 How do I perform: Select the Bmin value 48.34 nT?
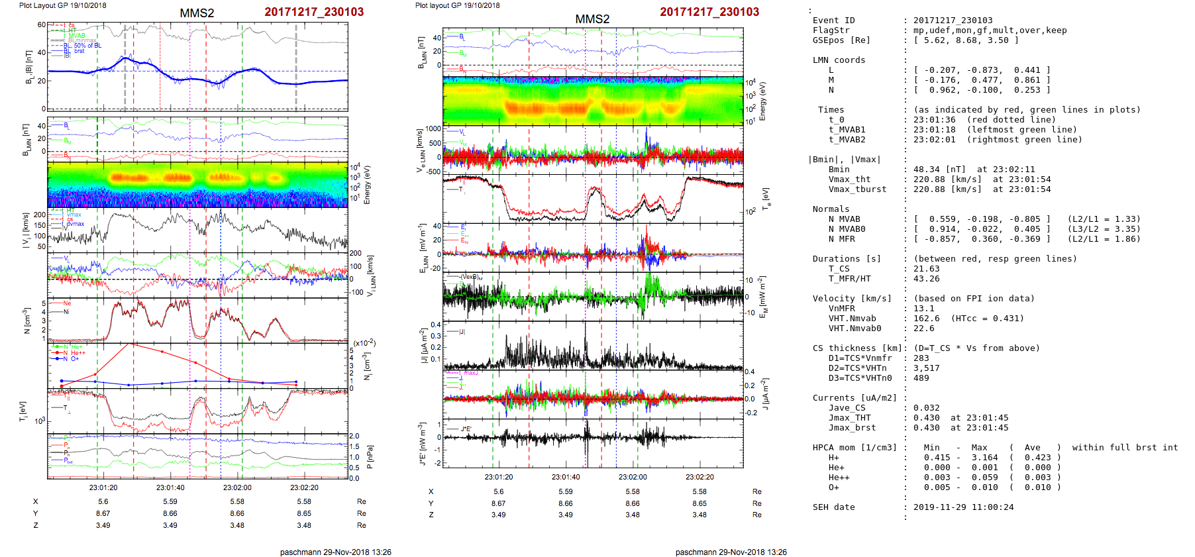931,170
